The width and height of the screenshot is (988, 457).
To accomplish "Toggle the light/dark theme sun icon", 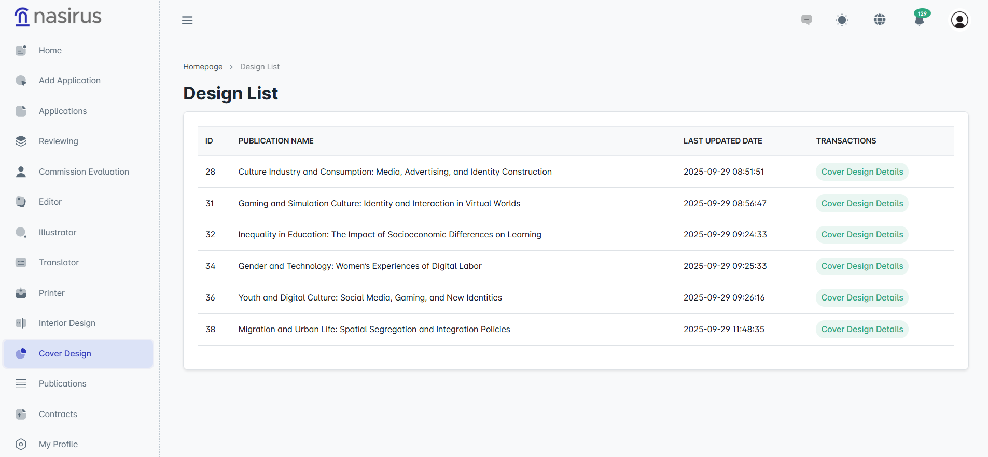I will [x=842, y=20].
